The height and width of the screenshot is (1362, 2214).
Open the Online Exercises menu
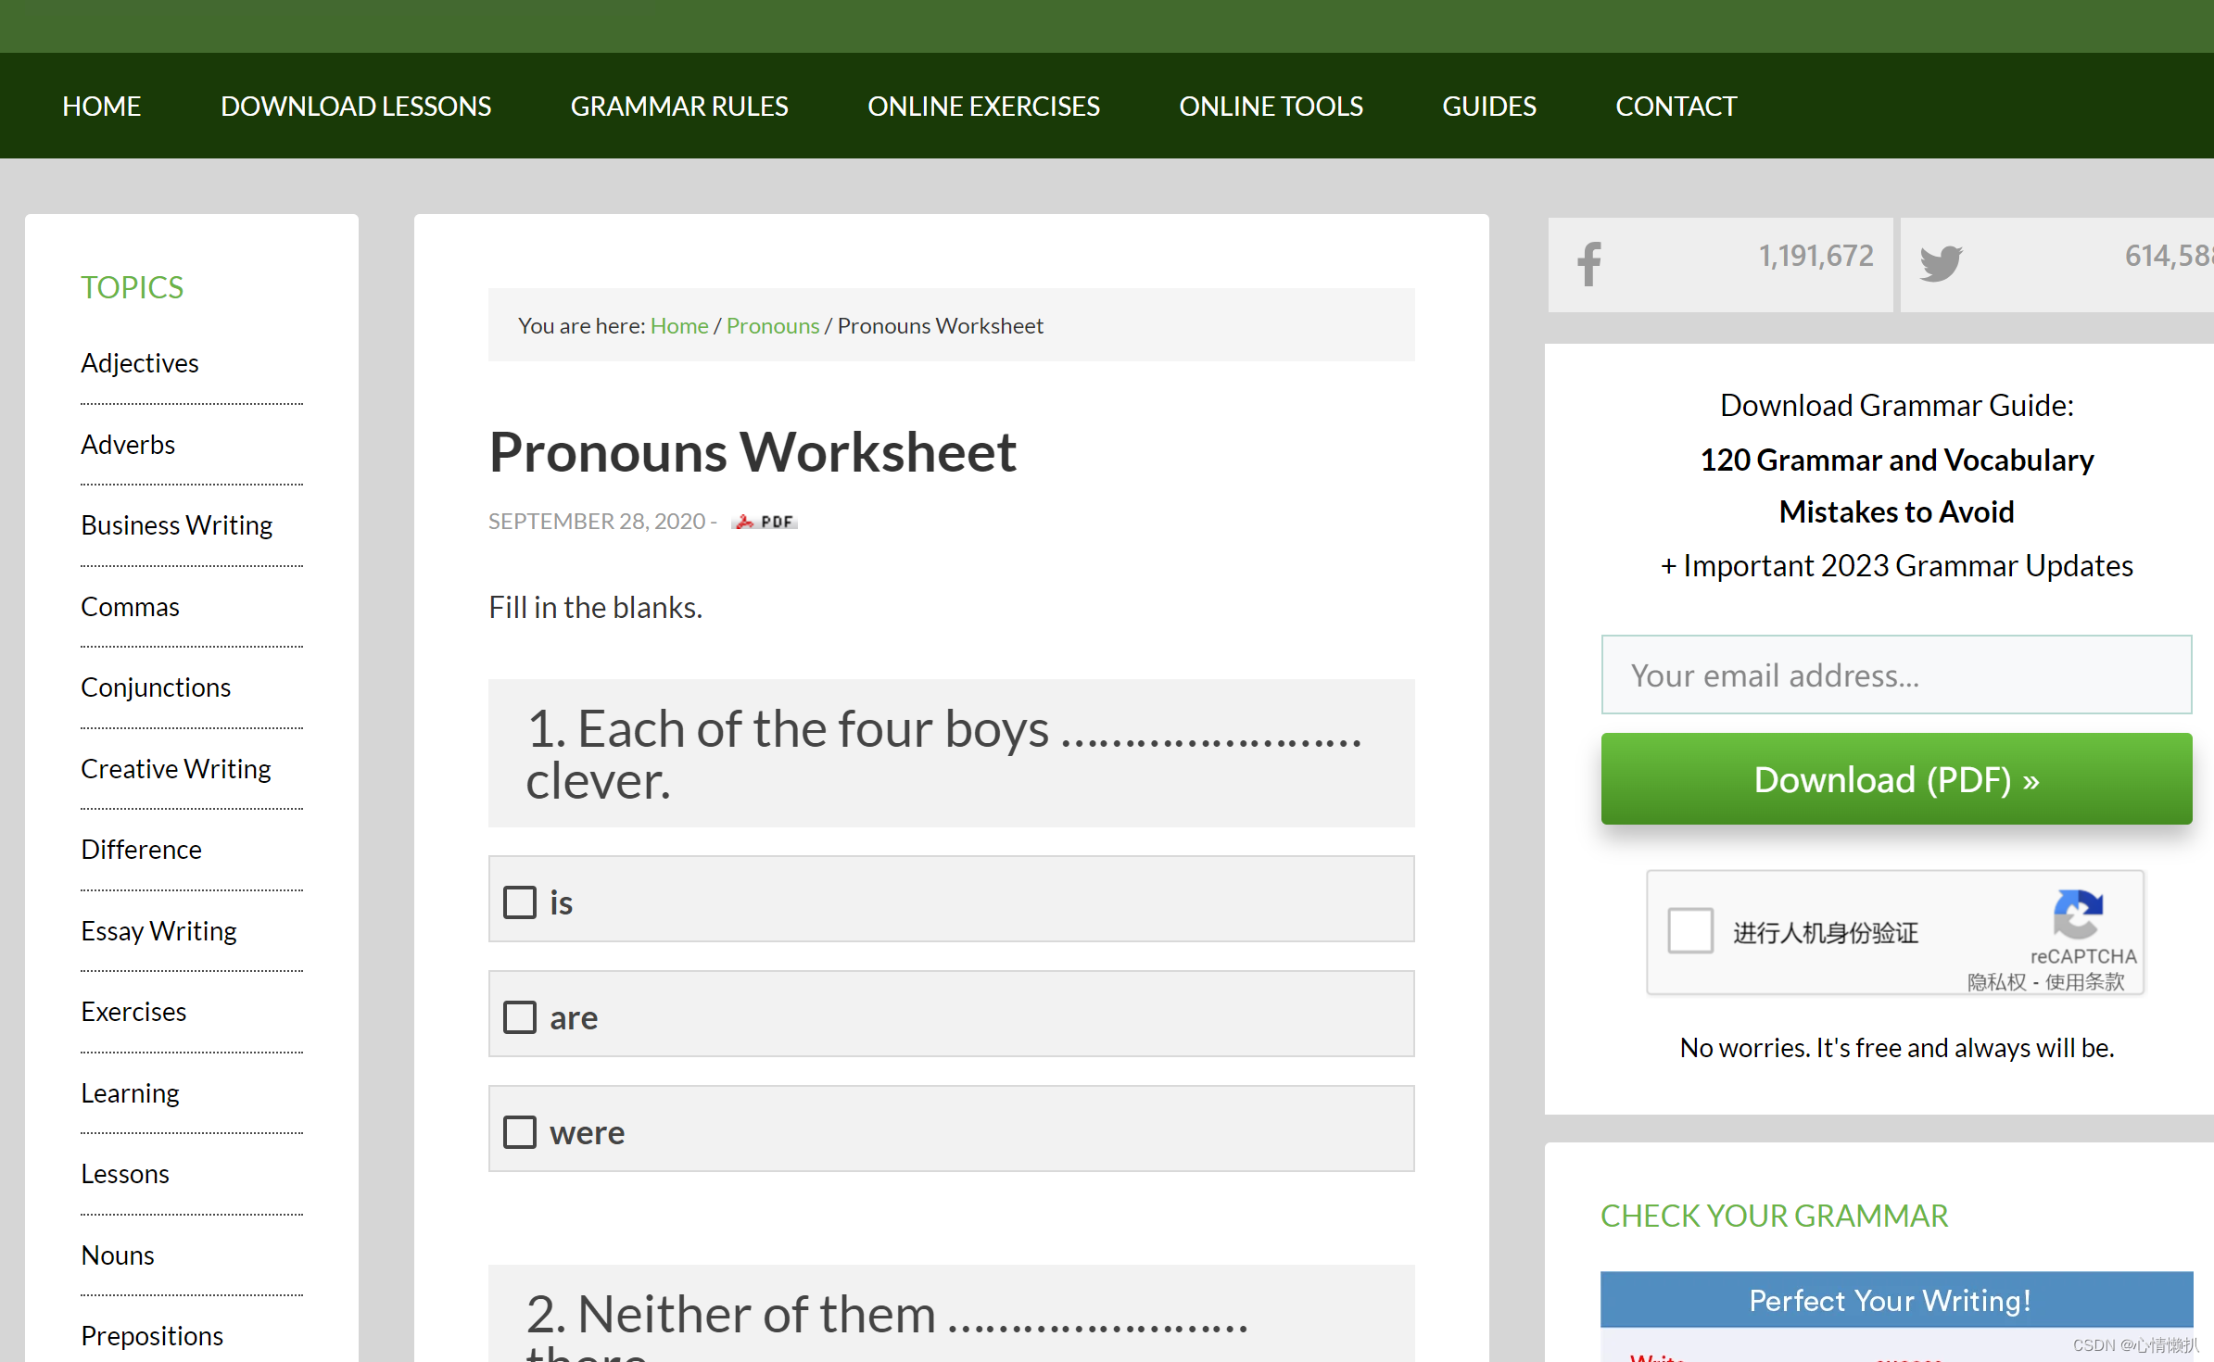point(983,107)
